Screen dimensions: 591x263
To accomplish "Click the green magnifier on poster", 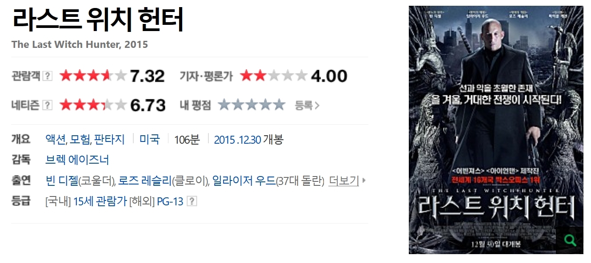I will 570,240.
